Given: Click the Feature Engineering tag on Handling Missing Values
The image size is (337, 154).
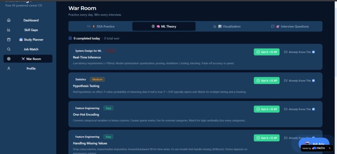Looking at the screenshot, I should pos(87,137).
